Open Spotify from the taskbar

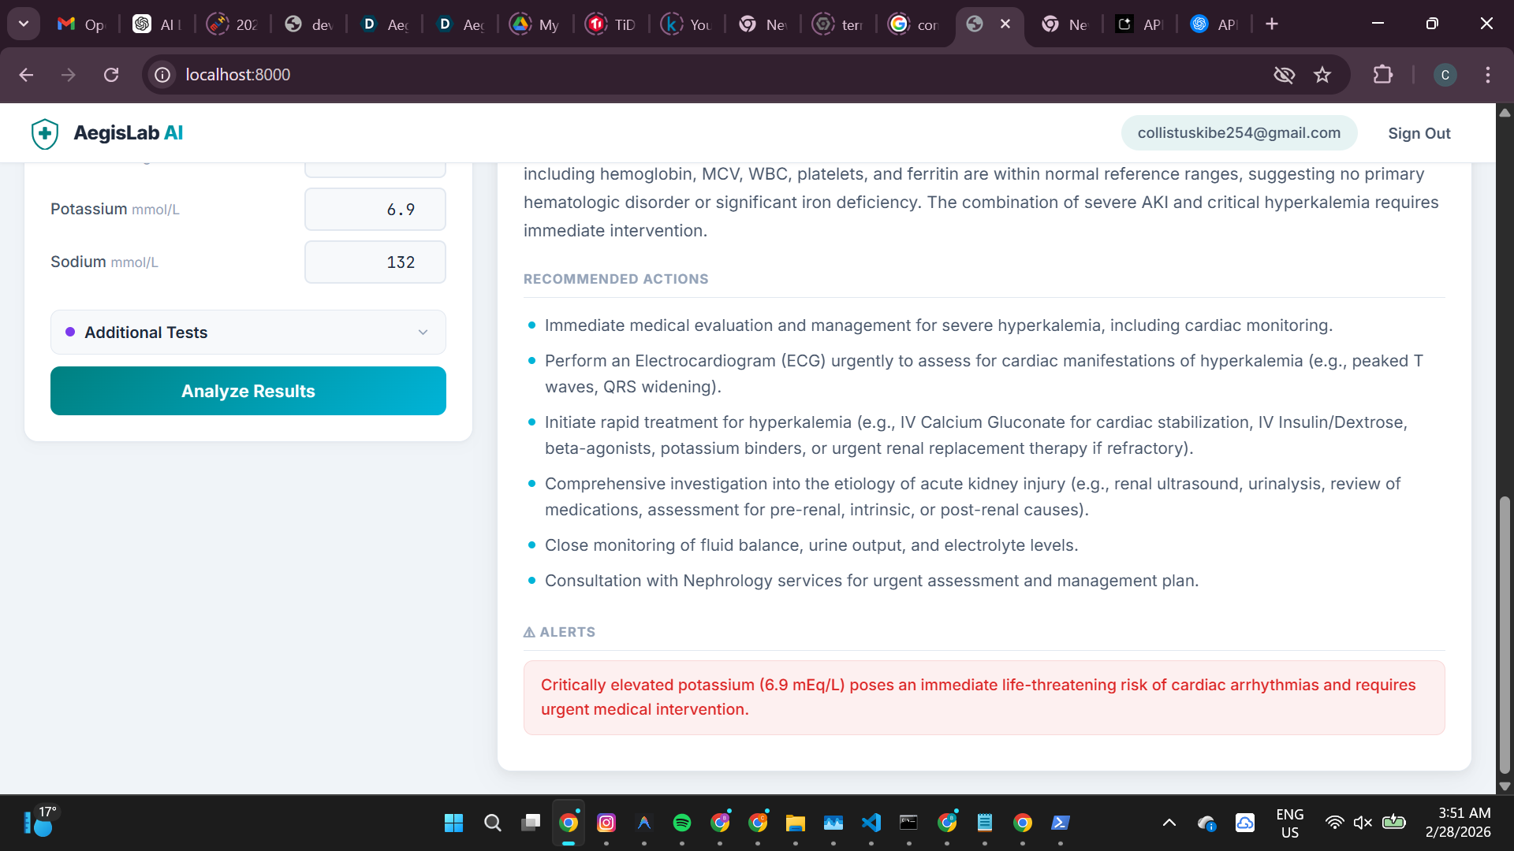pyautogui.click(x=682, y=823)
